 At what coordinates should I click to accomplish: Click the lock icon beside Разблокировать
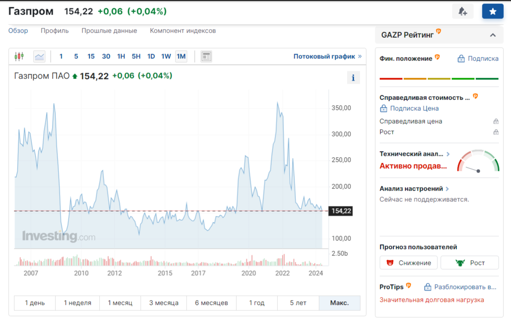click(x=427, y=287)
